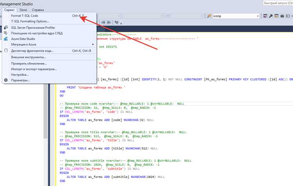Open the iconp search dropdown arrow
Screen dimensions: 293x186
258,16
